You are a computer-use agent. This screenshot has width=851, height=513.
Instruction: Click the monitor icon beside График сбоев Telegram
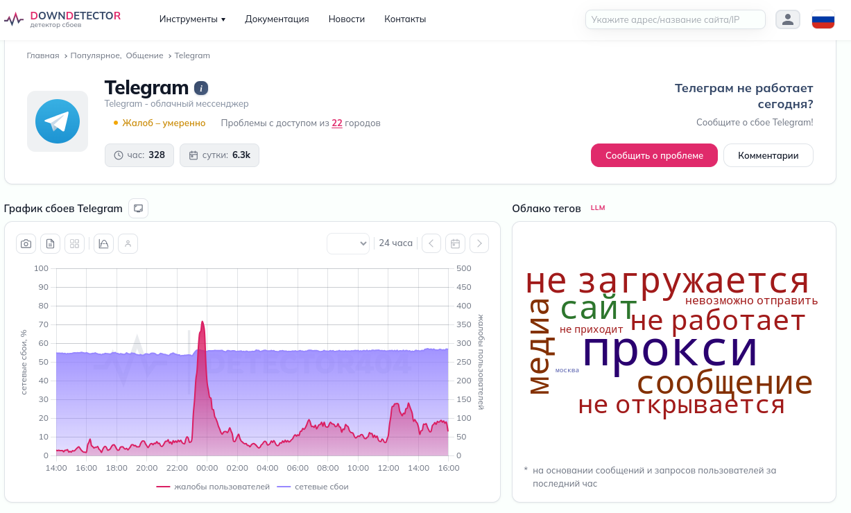(138, 208)
